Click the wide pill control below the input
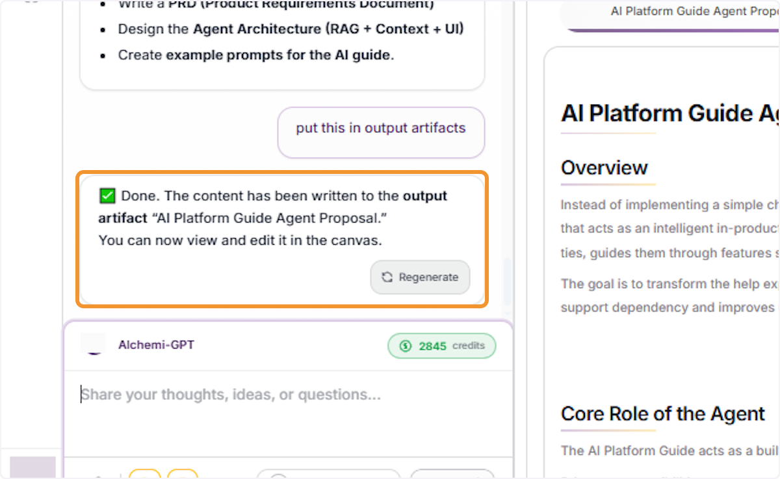The height and width of the screenshot is (479, 780). coord(328,474)
